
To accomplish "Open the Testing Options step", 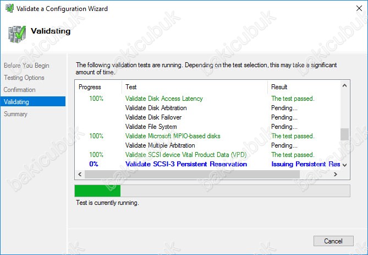I will (24, 78).
